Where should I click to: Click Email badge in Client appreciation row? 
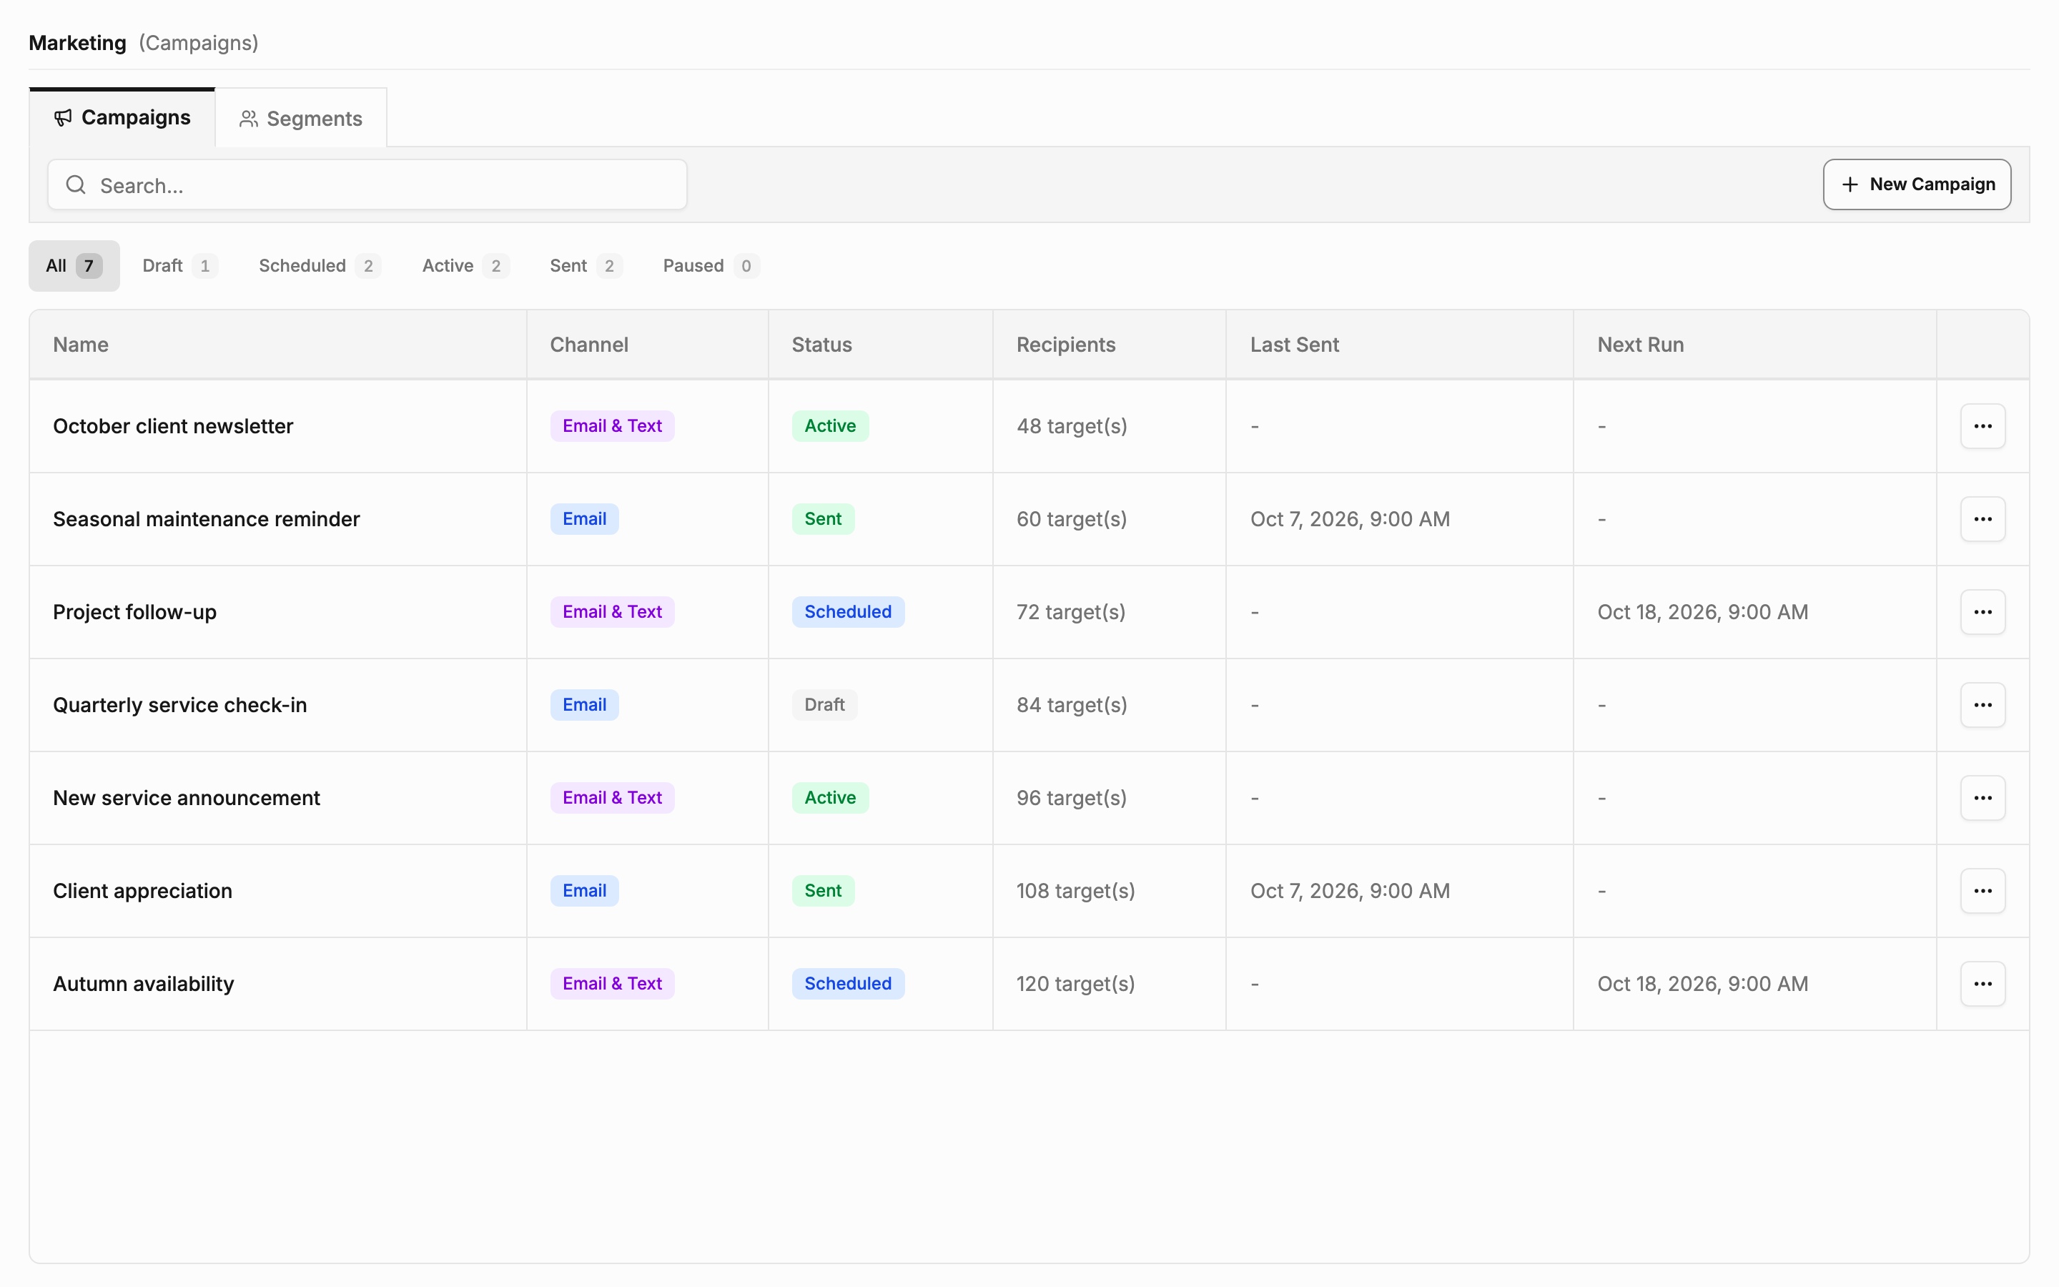coord(583,890)
